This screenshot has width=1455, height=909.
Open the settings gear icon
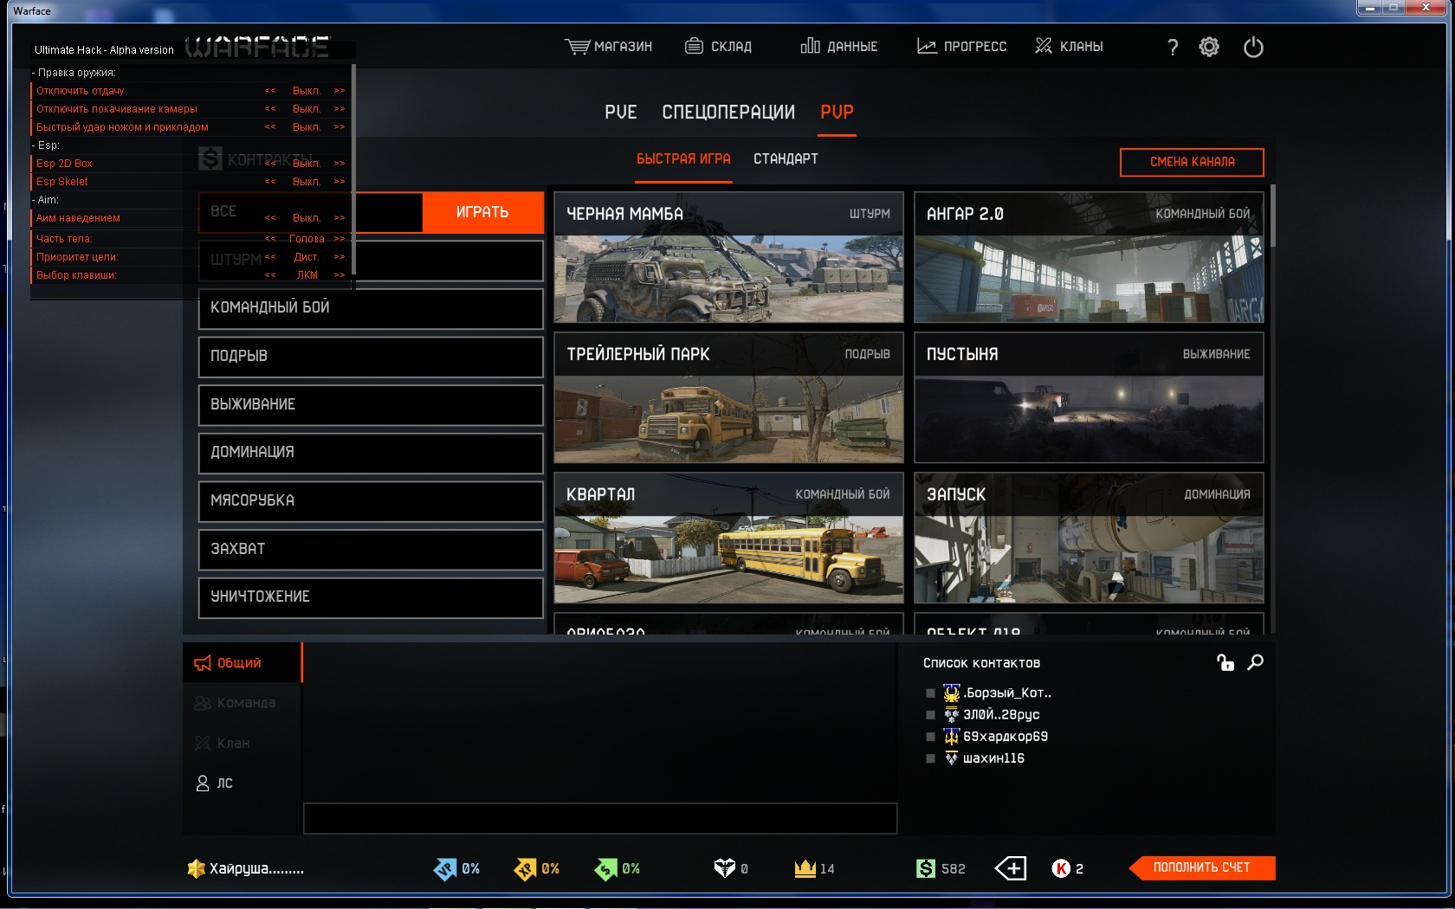coord(1209,47)
